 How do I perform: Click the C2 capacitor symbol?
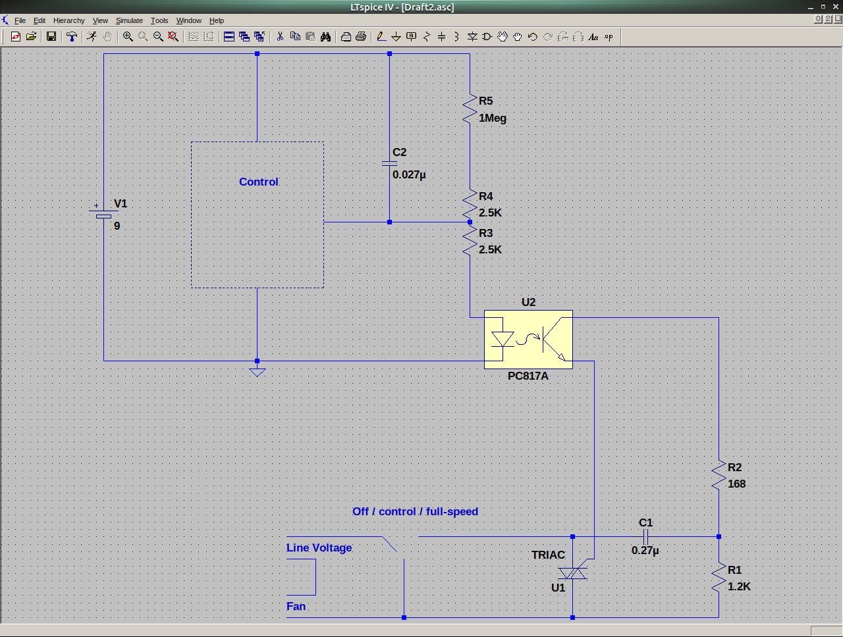click(389, 163)
